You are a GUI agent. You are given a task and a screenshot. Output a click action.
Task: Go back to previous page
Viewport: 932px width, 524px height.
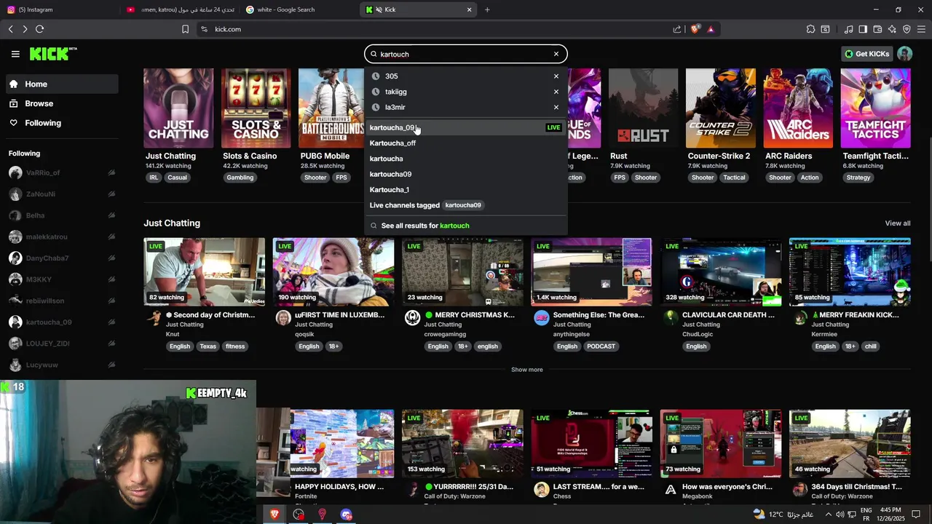click(10, 29)
